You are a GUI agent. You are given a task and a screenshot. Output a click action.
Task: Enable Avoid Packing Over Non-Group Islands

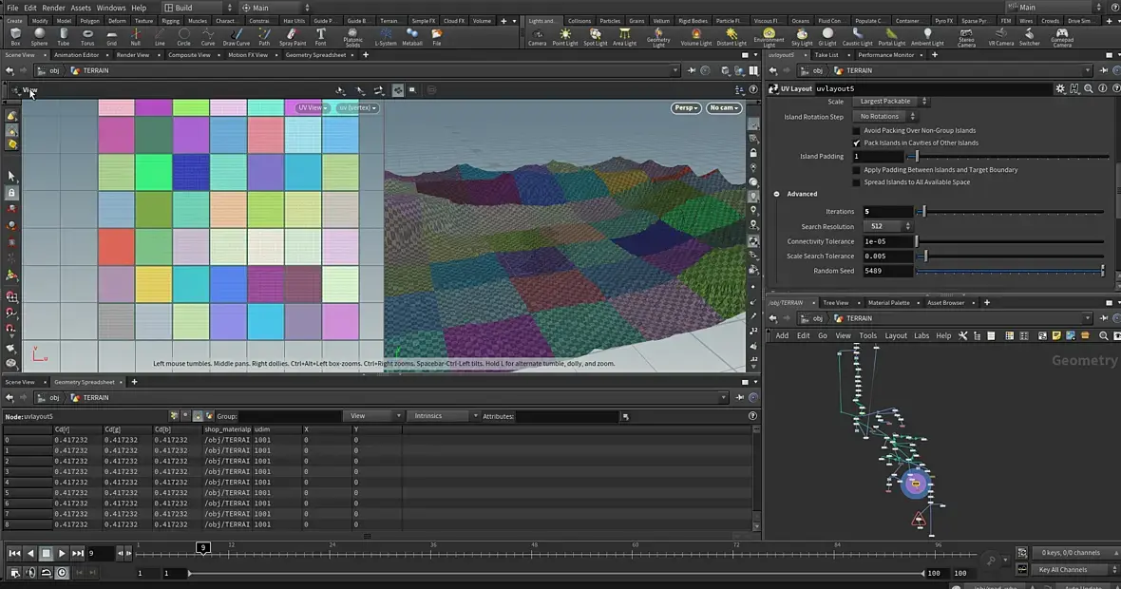point(857,130)
